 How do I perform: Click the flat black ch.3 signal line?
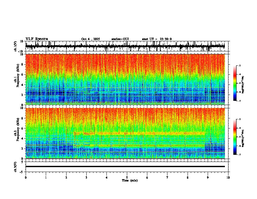coord(125,166)
